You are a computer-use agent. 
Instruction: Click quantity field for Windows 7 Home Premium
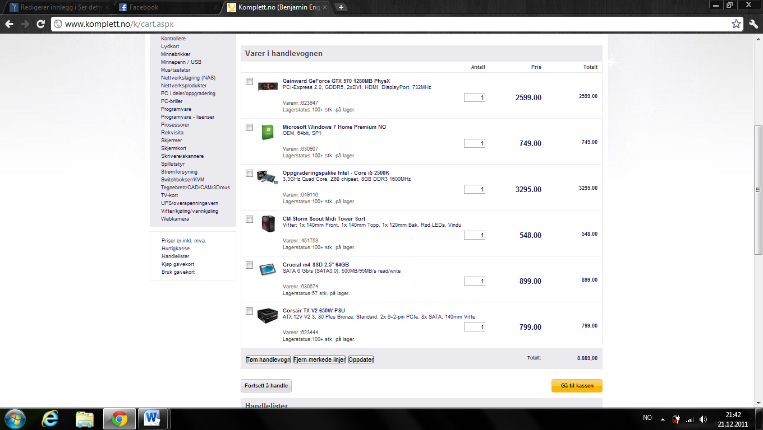tap(475, 143)
